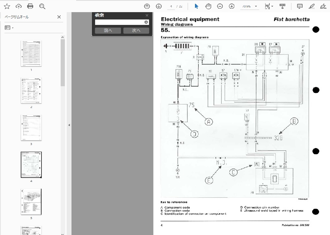Image resolution: width=330 pixels, height=235 pixels.
Task: Click the 前へ (previous) search button
Action: (x=108, y=31)
